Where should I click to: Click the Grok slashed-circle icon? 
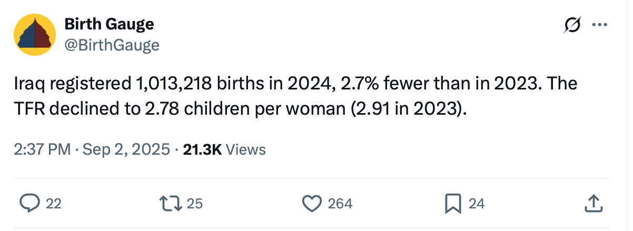click(x=572, y=25)
